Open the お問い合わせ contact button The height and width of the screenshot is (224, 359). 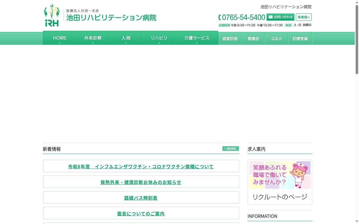pos(280,17)
